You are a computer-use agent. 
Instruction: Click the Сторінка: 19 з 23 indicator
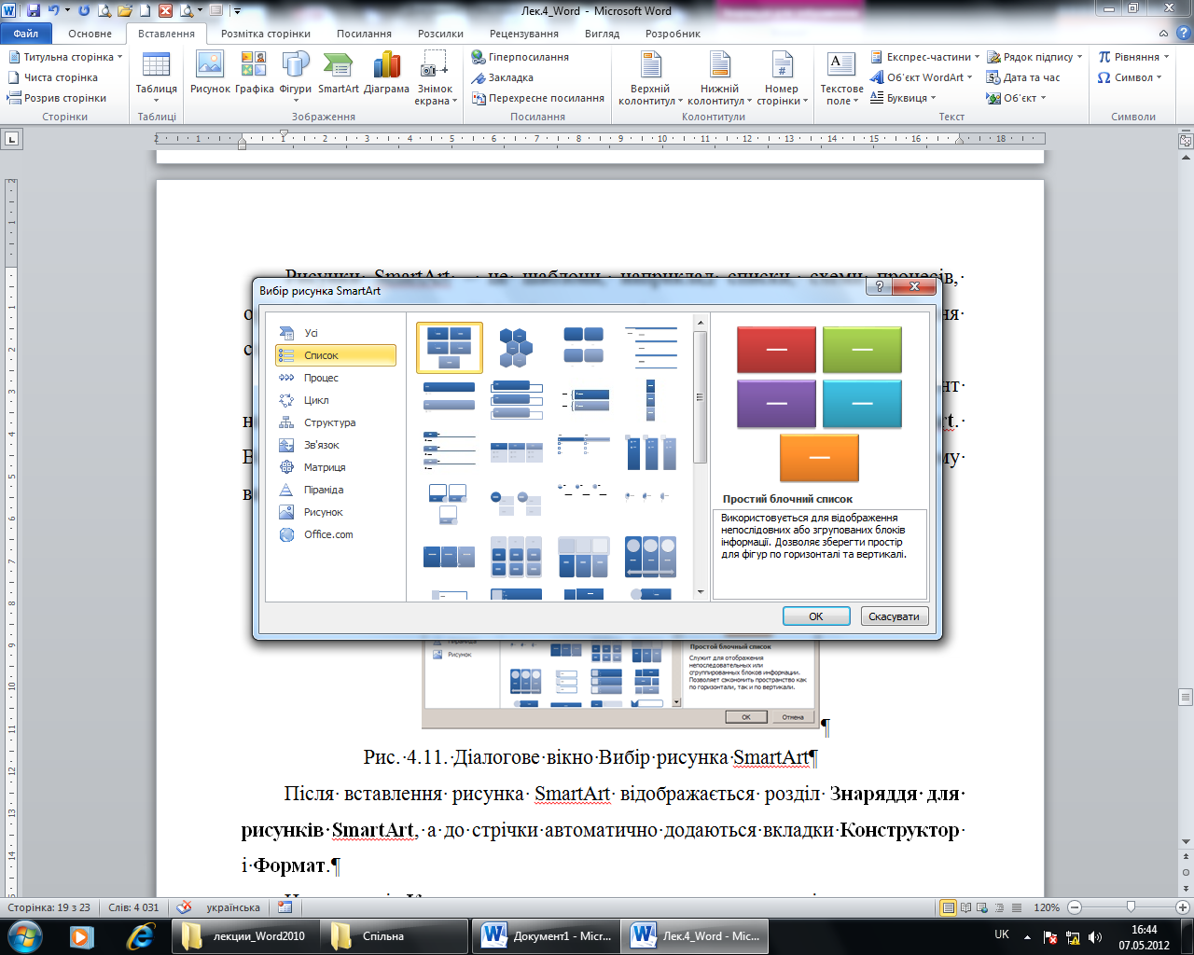pyautogui.click(x=49, y=907)
